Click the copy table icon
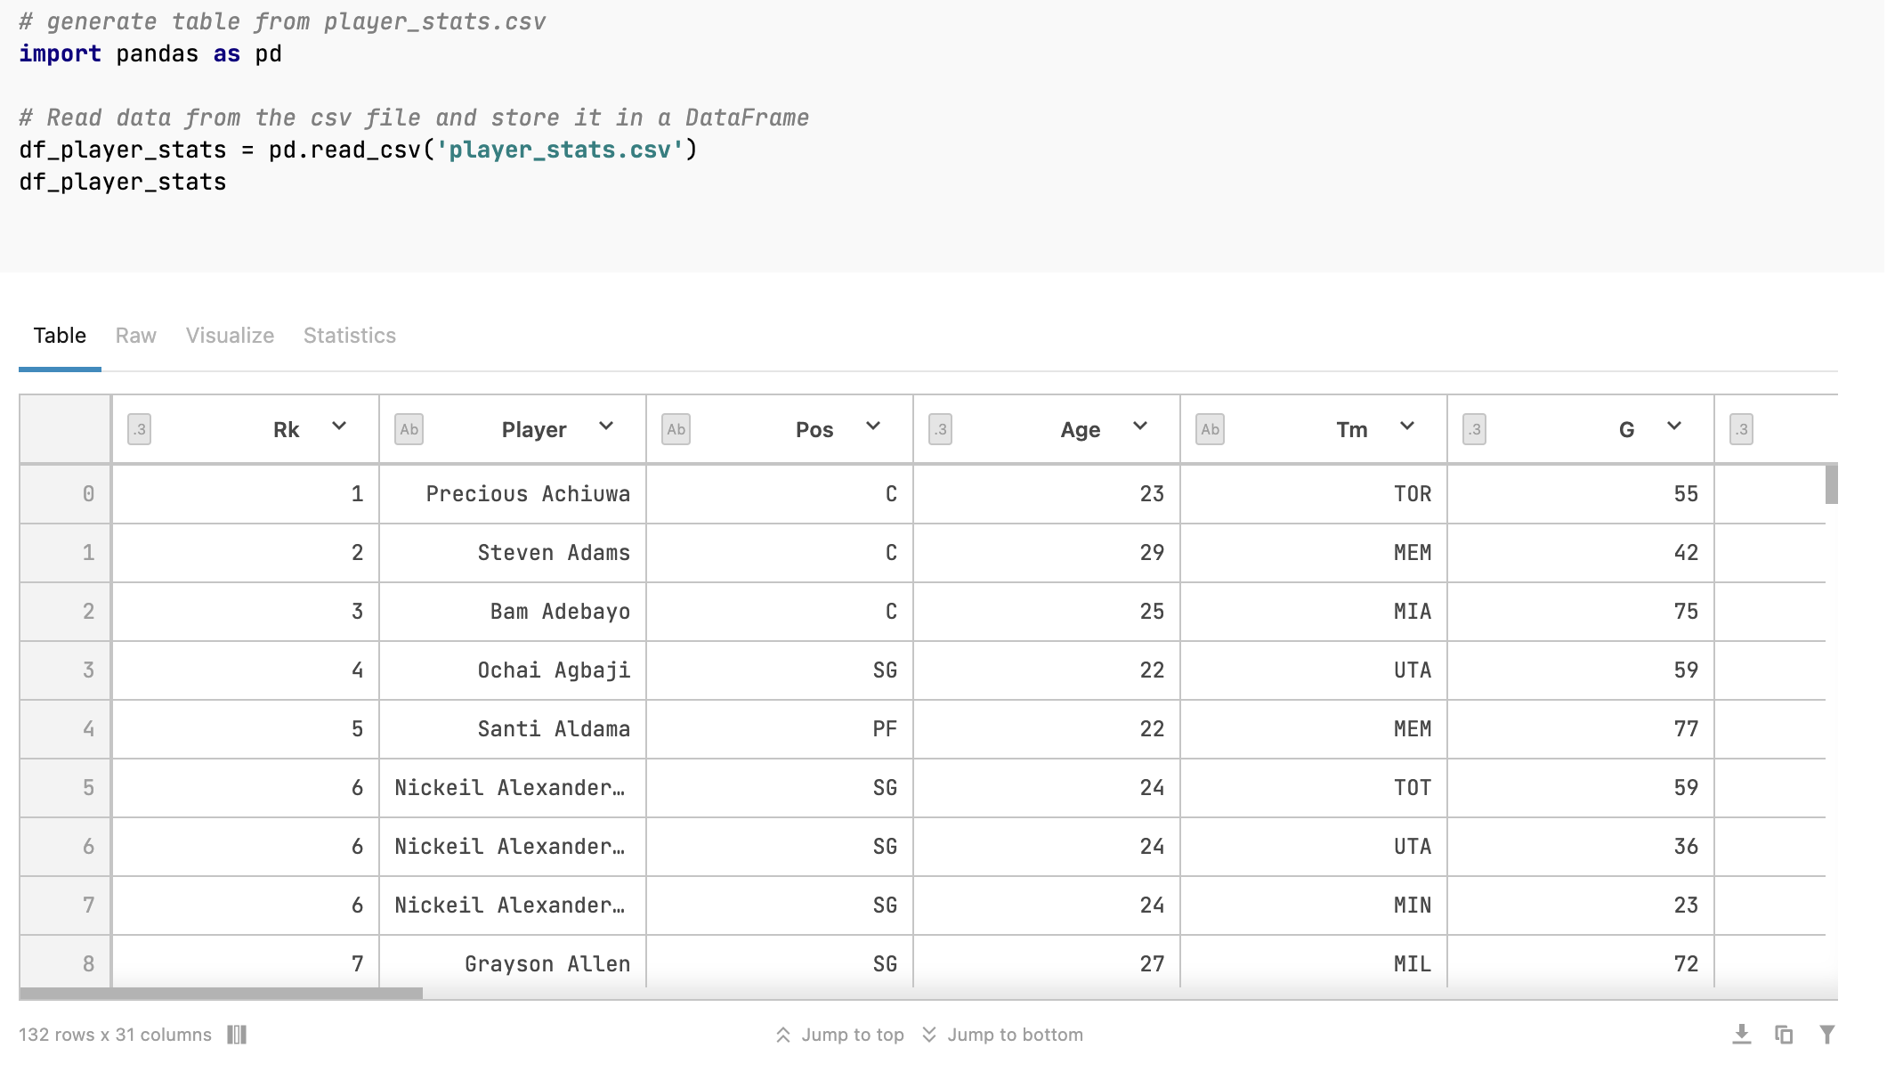Image resolution: width=1887 pixels, height=1072 pixels. [1785, 1035]
